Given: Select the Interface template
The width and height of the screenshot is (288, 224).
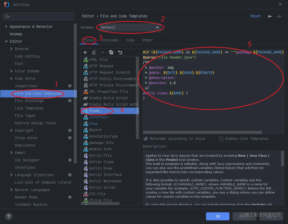Looking at the screenshot, I should point(98,117).
